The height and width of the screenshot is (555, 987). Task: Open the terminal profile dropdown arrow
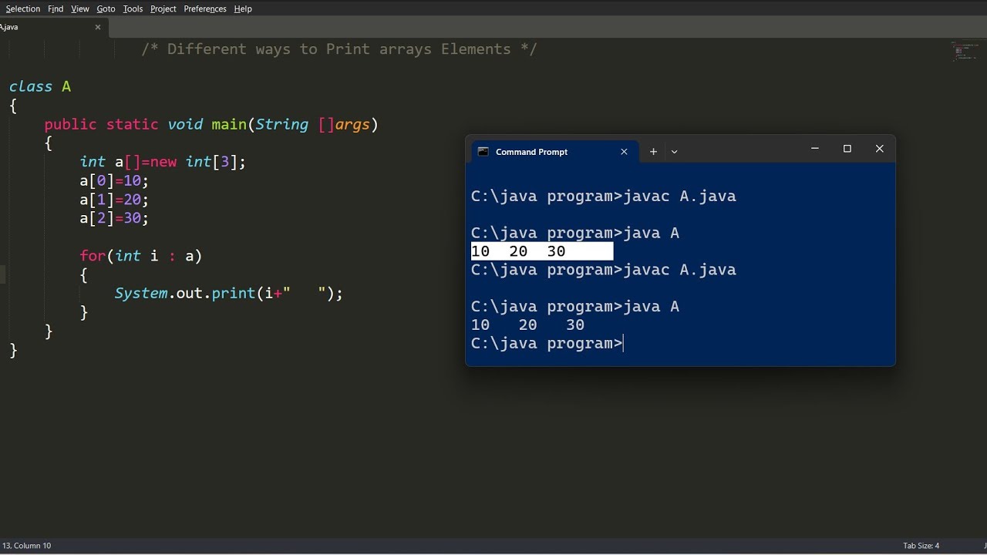674,152
